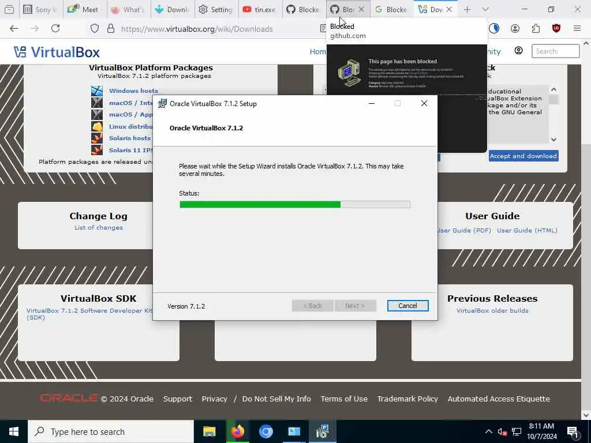
Task: Expand the list all tabs chevron
Action: point(485,9)
